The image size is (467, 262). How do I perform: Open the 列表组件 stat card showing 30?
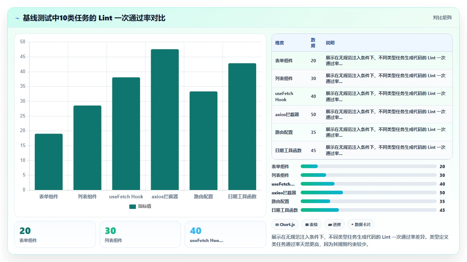(140, 234)
